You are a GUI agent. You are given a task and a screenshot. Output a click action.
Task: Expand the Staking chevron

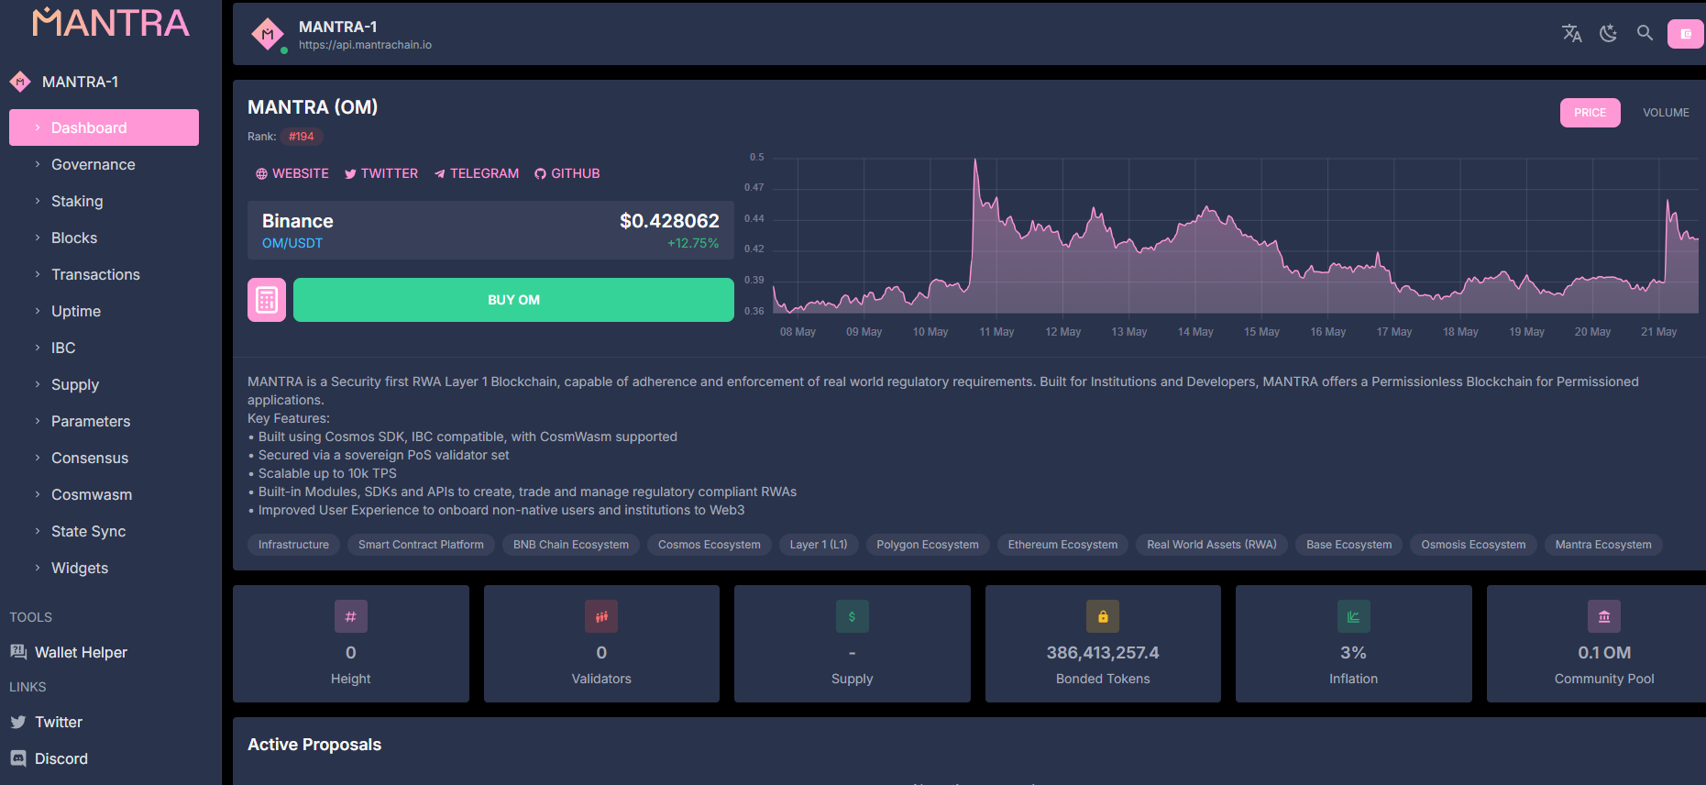click(x=38, y=201)
